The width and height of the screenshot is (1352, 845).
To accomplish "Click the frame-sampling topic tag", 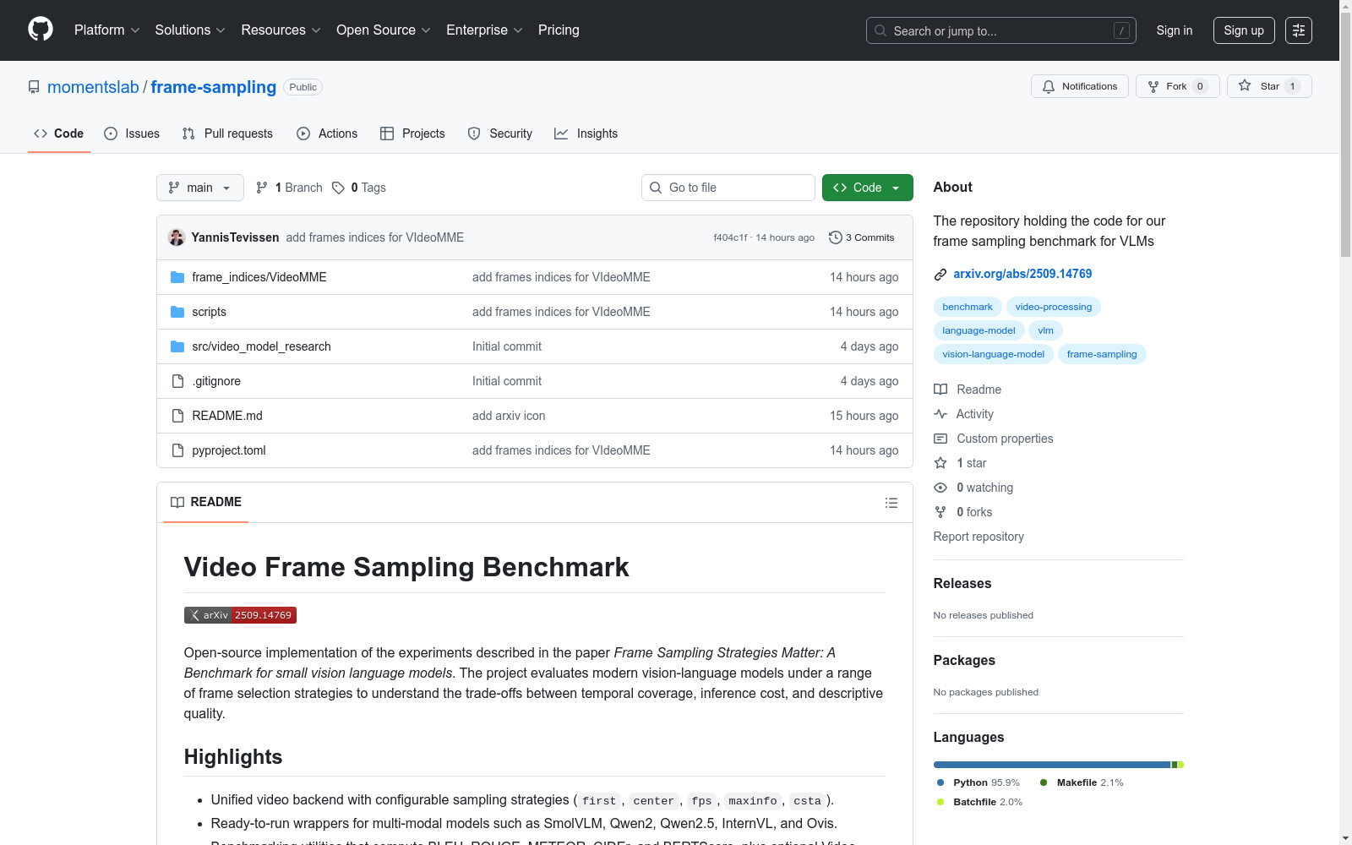I will [x=1102, y=354].
